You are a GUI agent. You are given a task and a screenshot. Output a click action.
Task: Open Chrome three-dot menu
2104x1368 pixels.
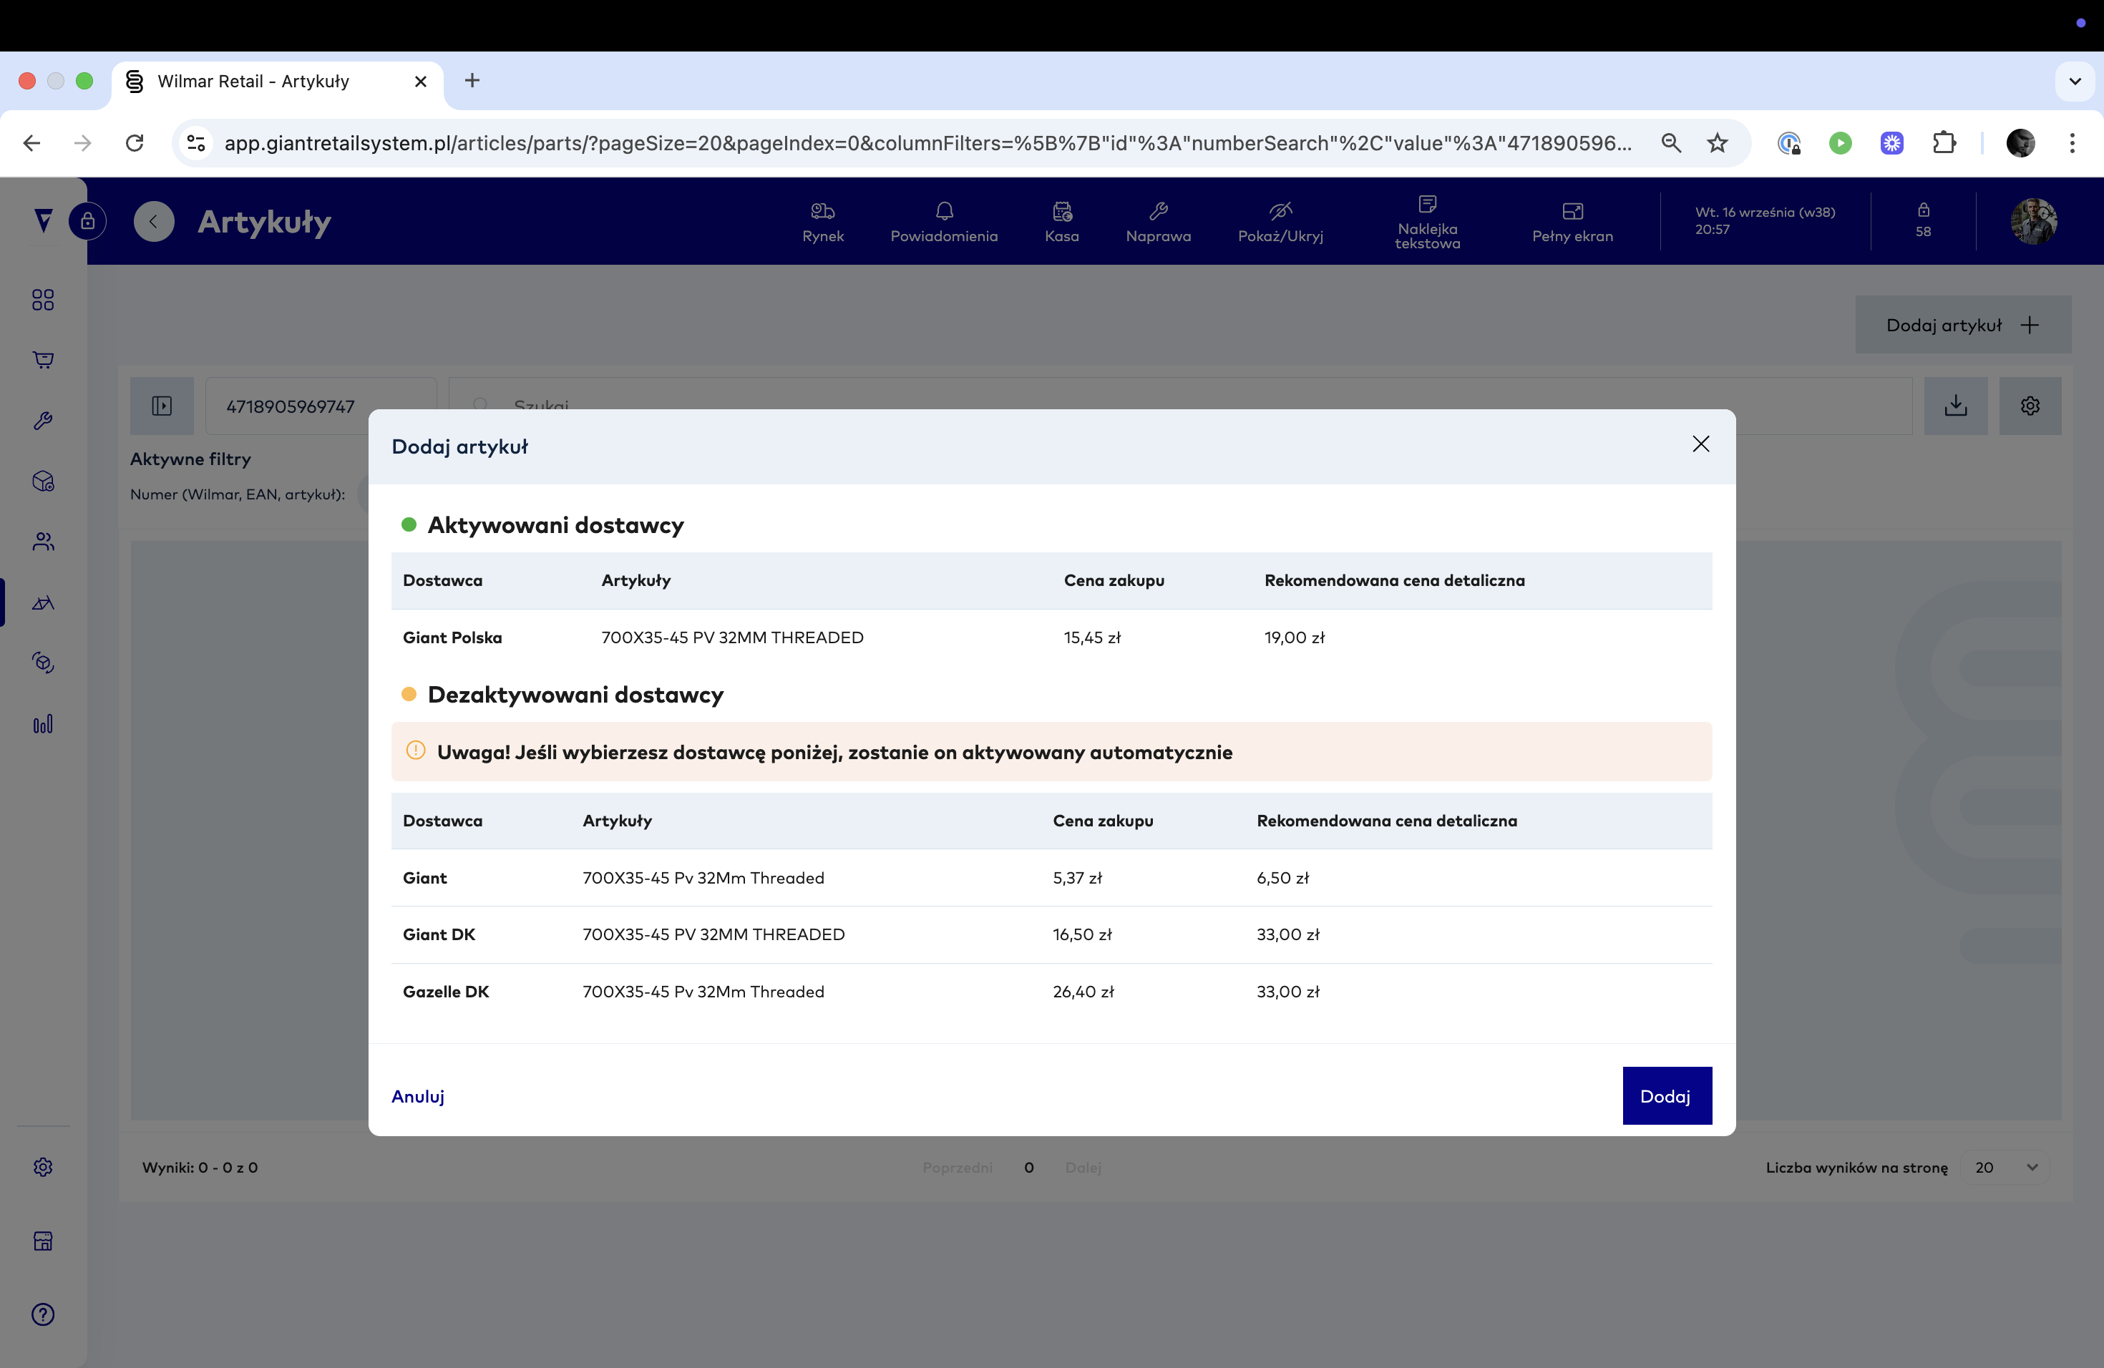2071,143
